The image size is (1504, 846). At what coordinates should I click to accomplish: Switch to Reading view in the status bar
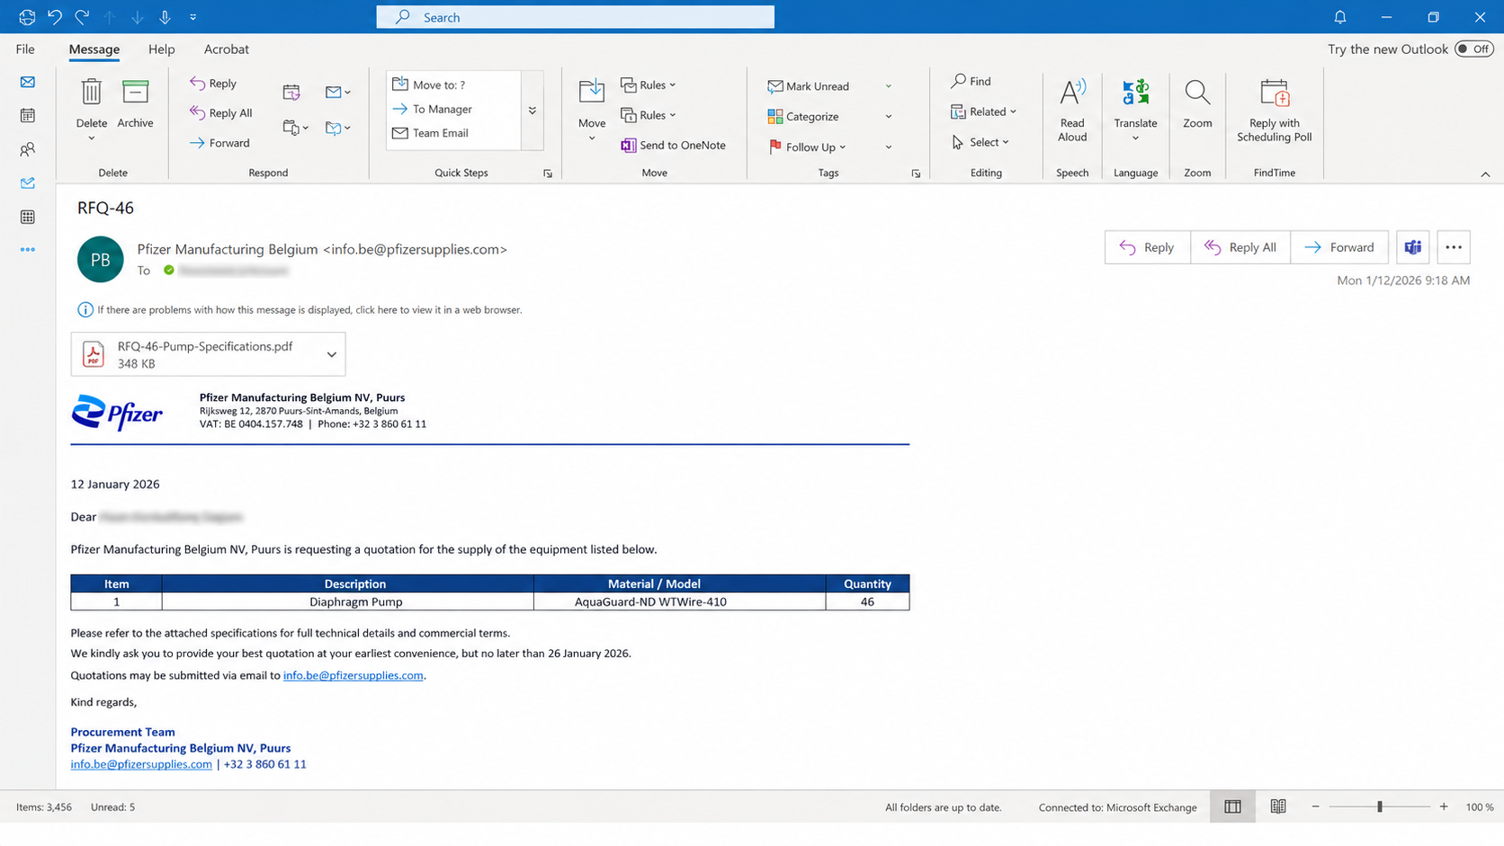coord(1278,806)
